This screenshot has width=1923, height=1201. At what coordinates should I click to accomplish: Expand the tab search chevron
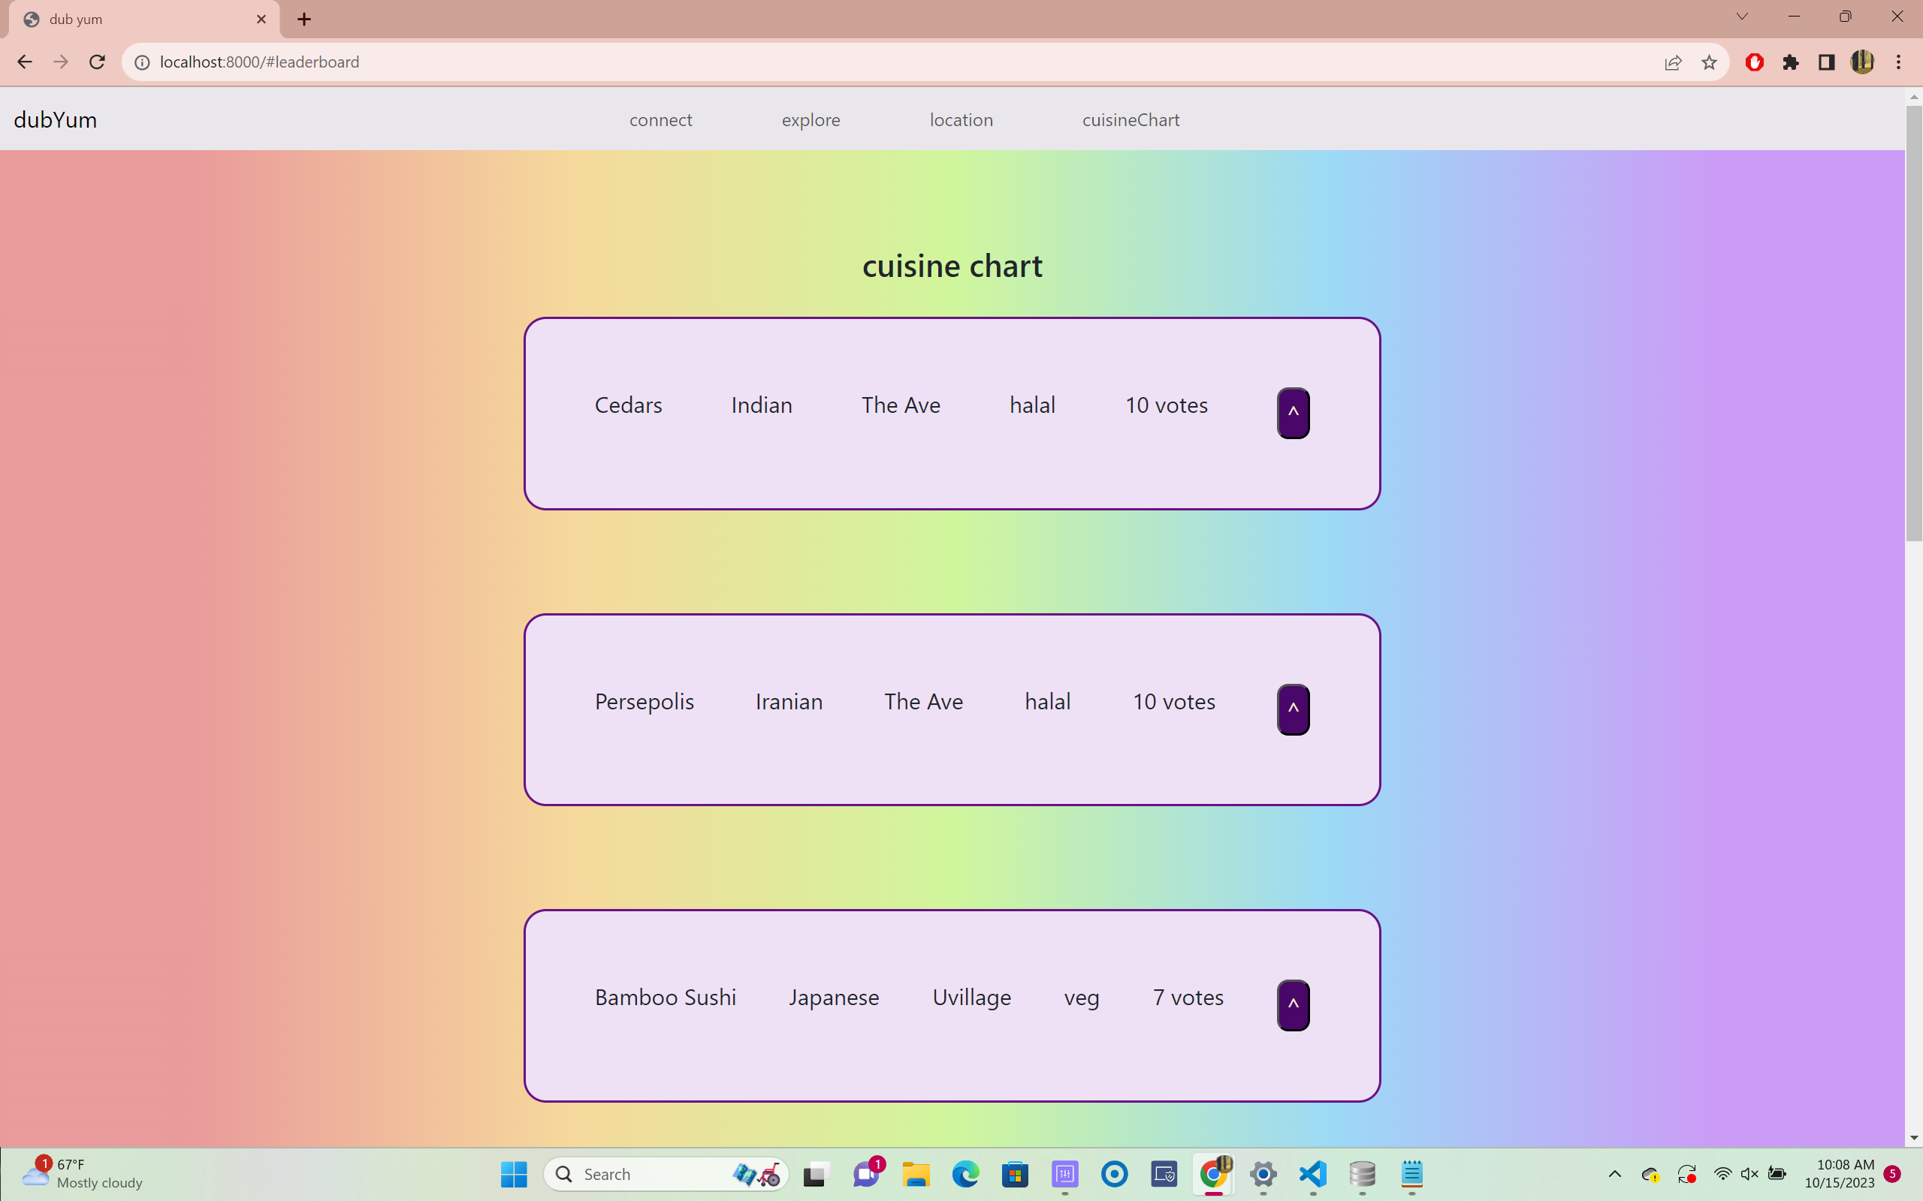point(1742,17)
